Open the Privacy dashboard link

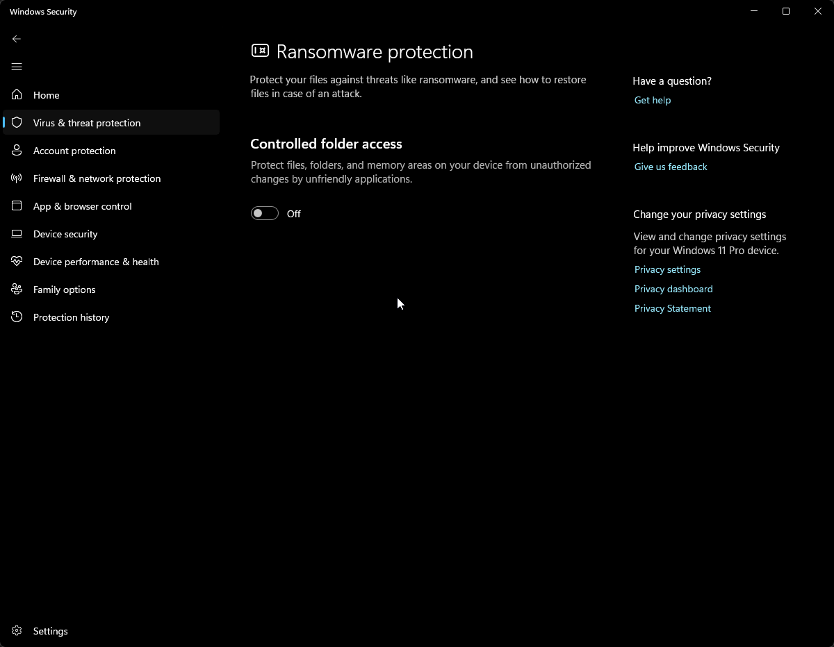pos(673,289)
